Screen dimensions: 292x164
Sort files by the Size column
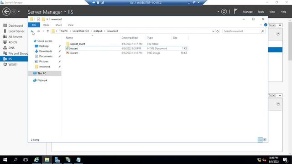(180, 38)
